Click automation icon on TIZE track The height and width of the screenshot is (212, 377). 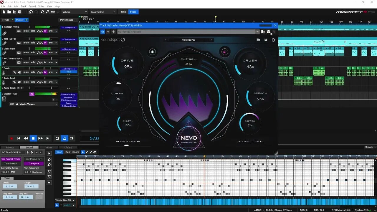coord(39,43)
